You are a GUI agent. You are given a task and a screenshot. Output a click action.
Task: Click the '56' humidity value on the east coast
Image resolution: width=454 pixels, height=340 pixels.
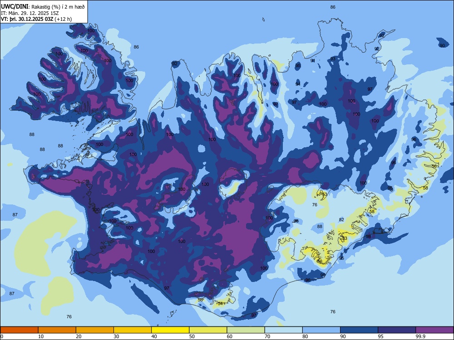tap(434, 166)
